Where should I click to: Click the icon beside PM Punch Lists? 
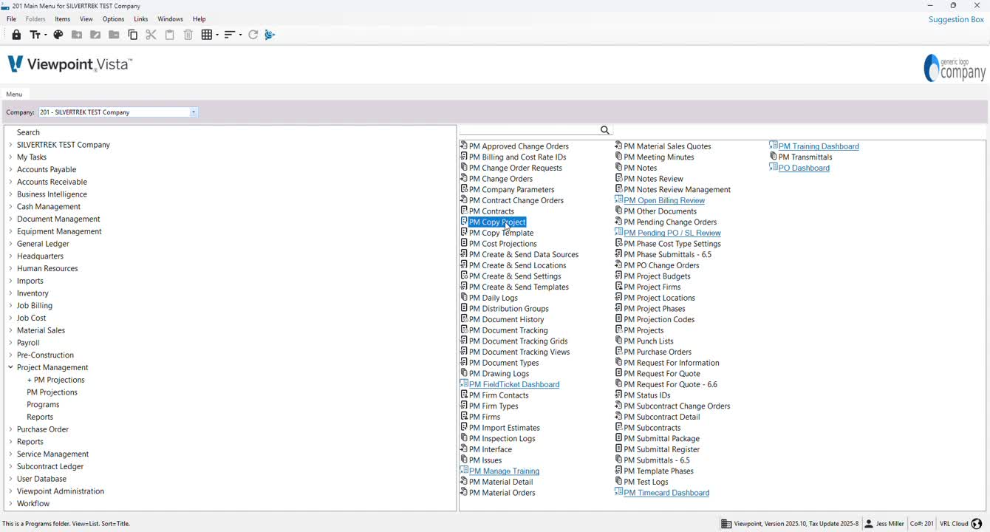618,341
